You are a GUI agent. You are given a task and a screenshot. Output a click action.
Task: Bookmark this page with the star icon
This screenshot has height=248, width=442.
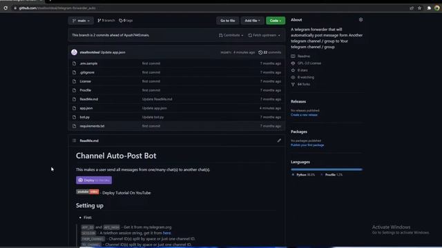click(x=419, y=8)
